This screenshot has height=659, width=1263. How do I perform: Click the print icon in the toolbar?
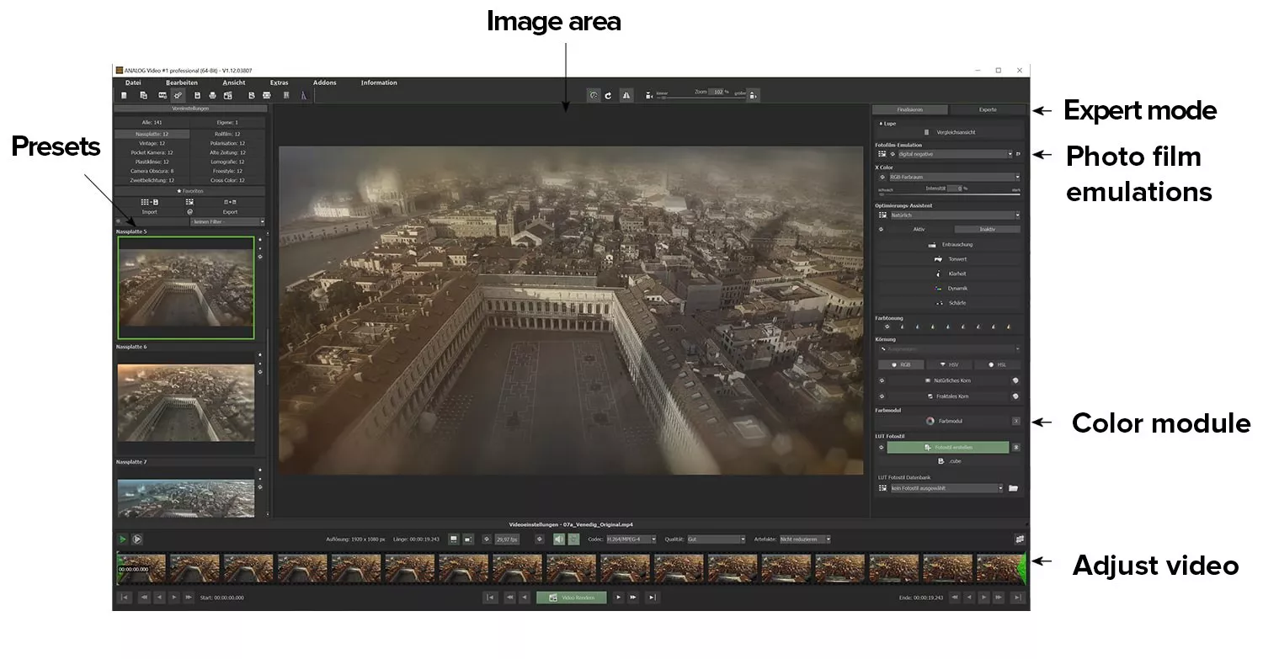[x=211, y=96]
